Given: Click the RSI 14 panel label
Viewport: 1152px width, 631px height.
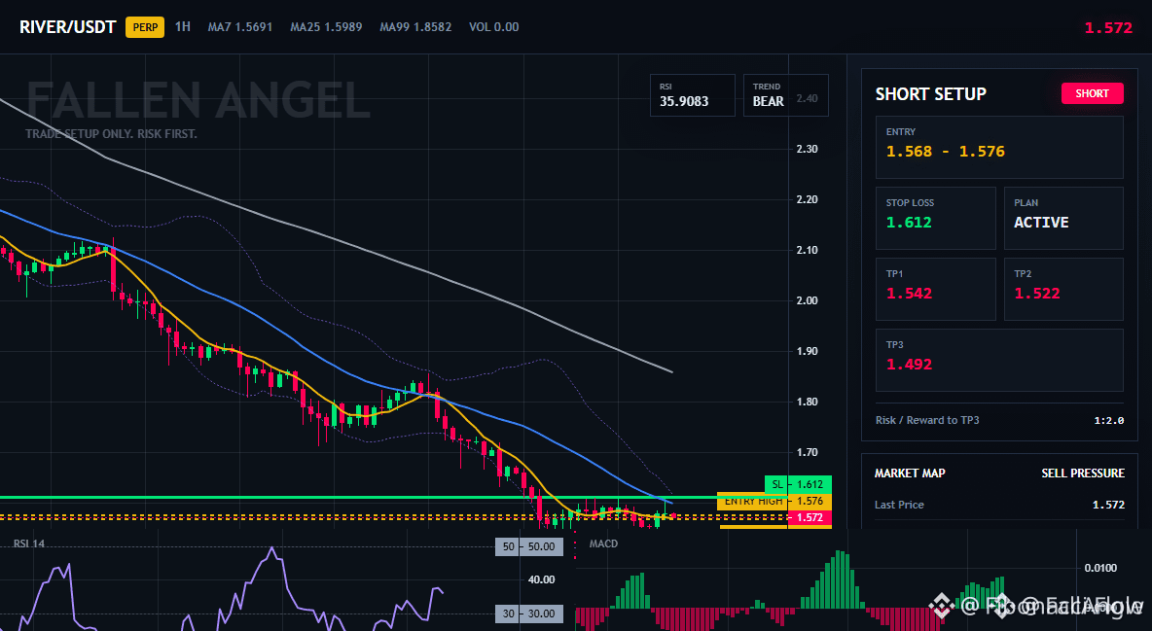Looking at the screenshot, I should pos(28,543).
